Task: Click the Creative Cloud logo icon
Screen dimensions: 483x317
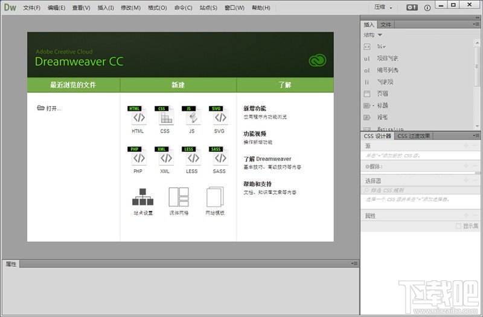Action: [x=318, y=60]
